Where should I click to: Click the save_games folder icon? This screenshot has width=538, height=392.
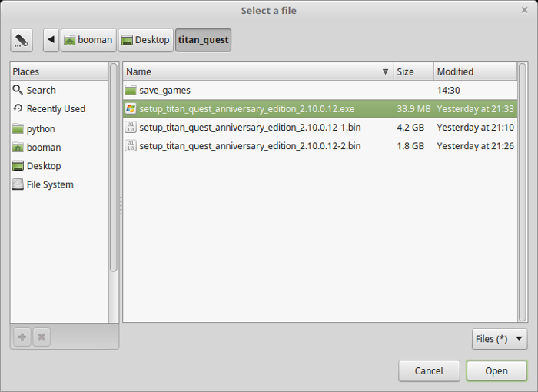click(131, 90)
